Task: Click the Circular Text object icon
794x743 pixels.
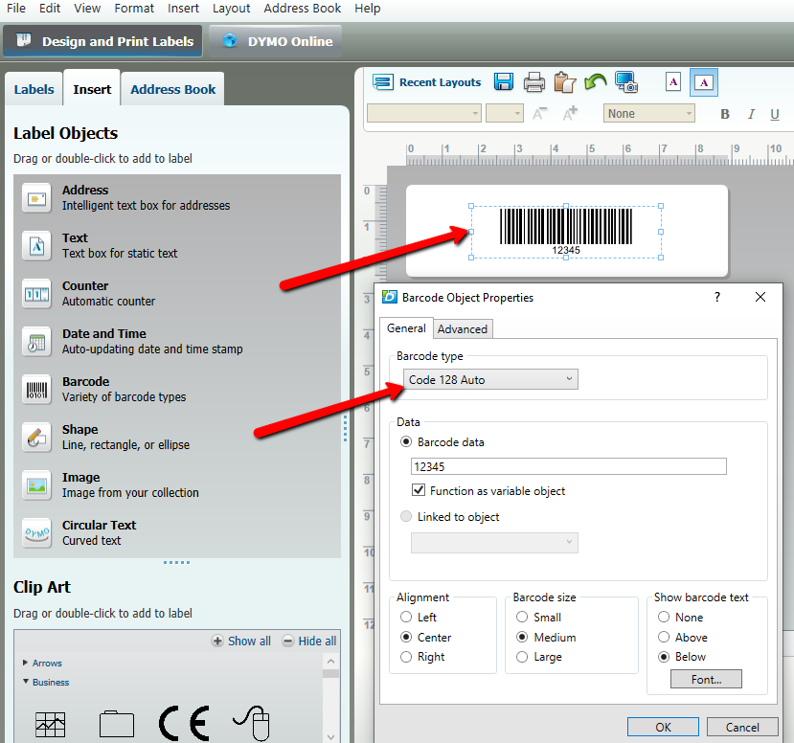Action: [36, 533]
